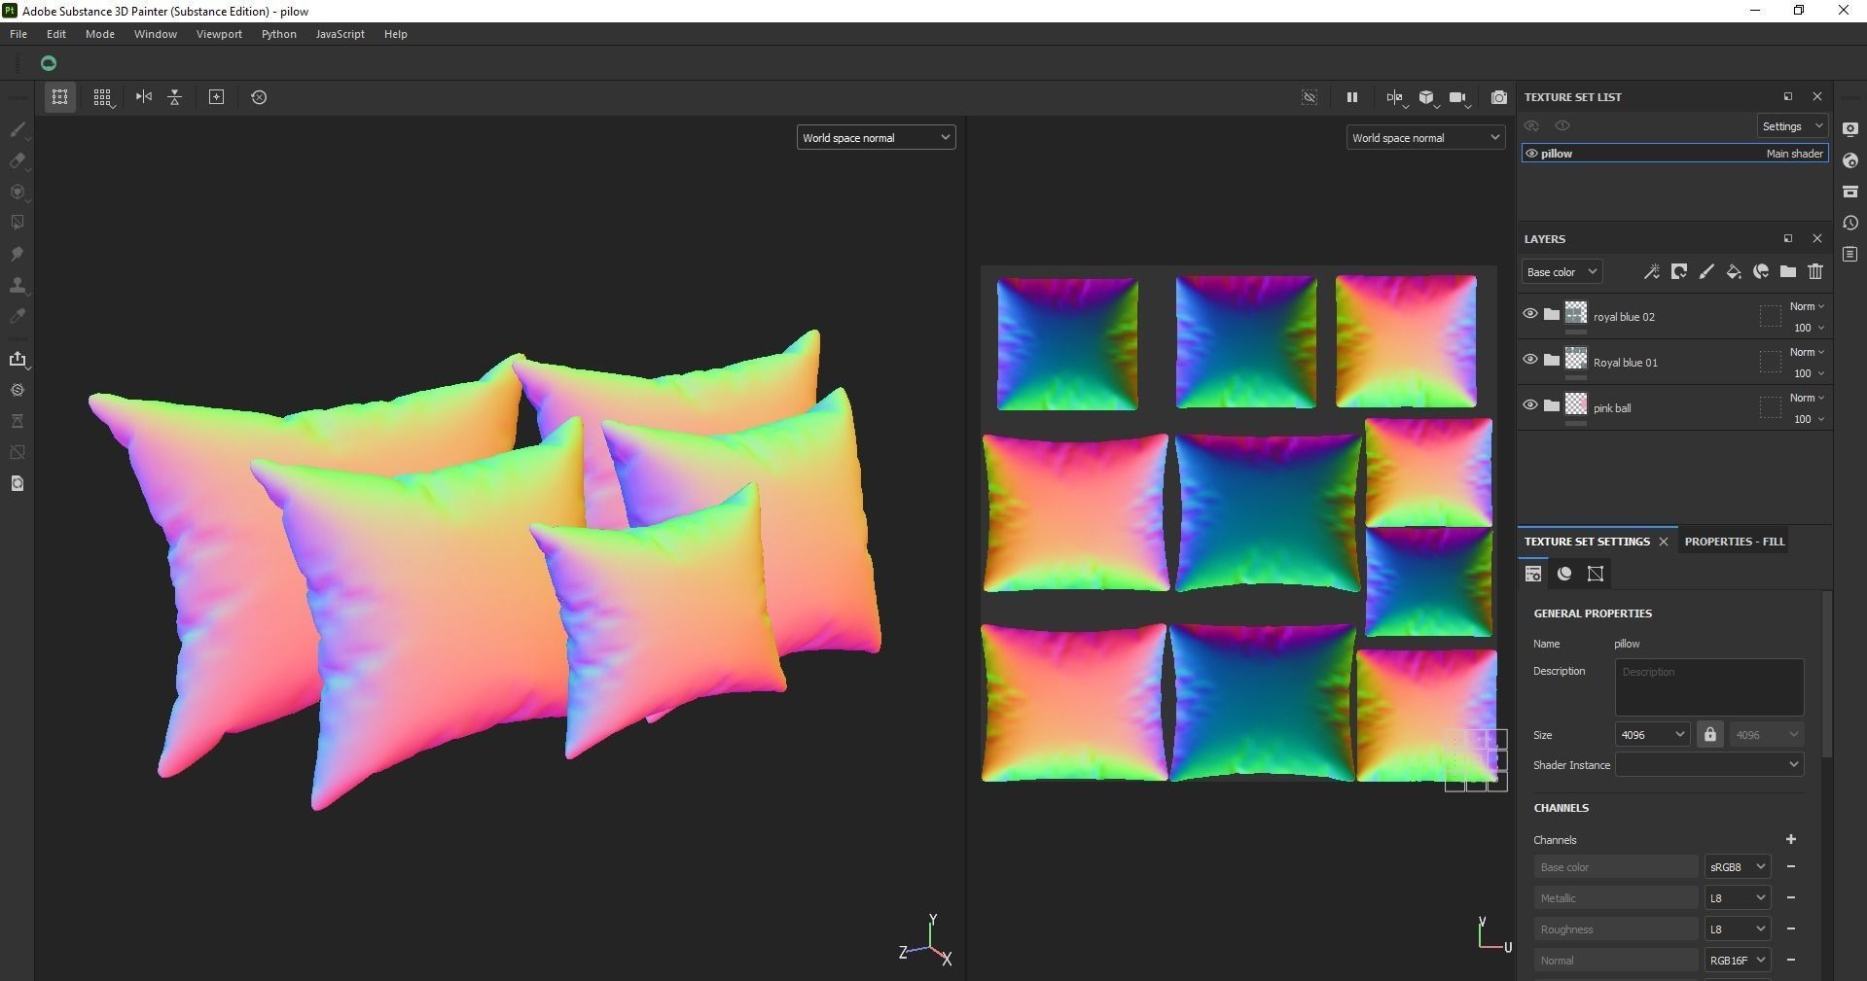Click the hourglass baking icon in left sidebar

[x=18, y=421]
